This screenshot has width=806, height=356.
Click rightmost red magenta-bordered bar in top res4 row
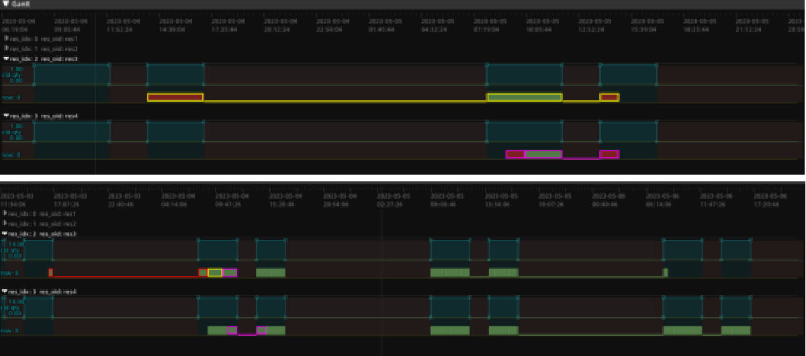(609, 154)
